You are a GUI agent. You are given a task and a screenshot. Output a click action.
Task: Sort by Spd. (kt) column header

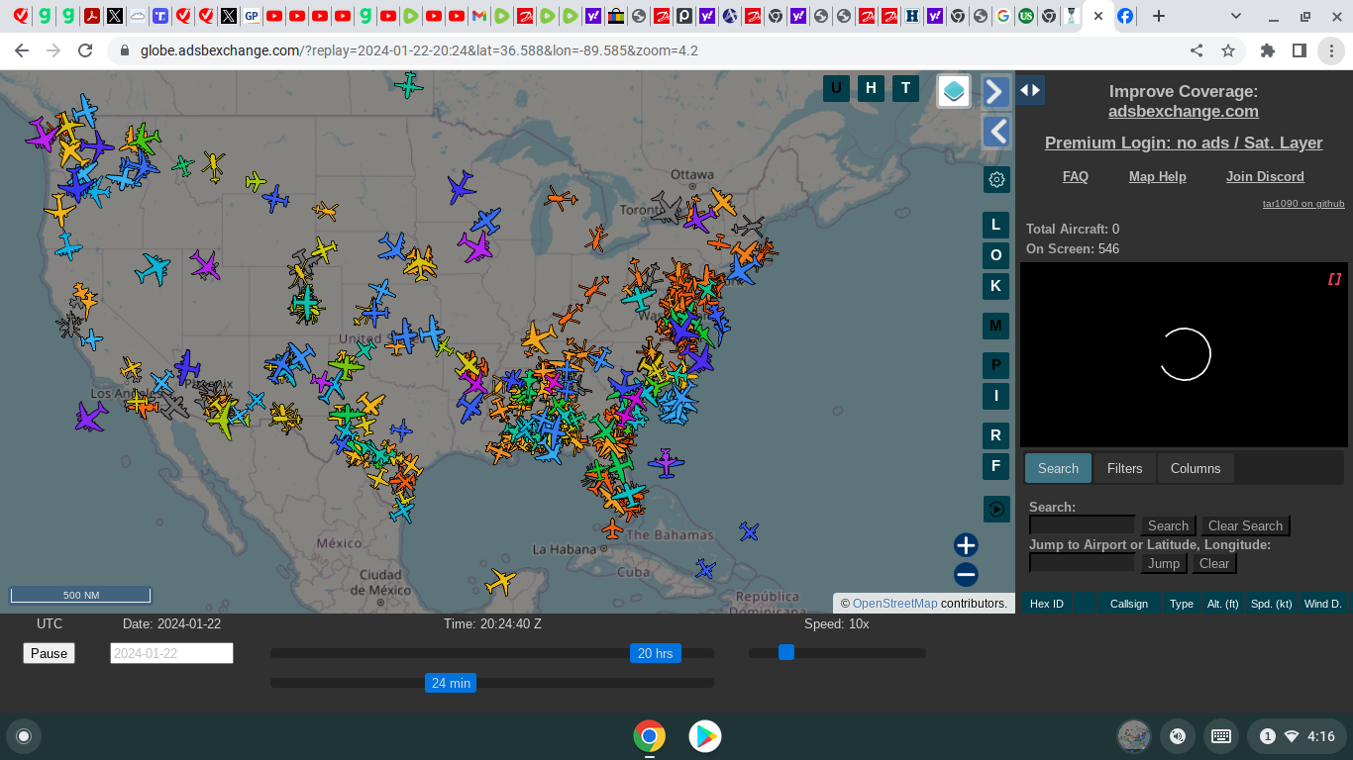(x=1272, y=604)
